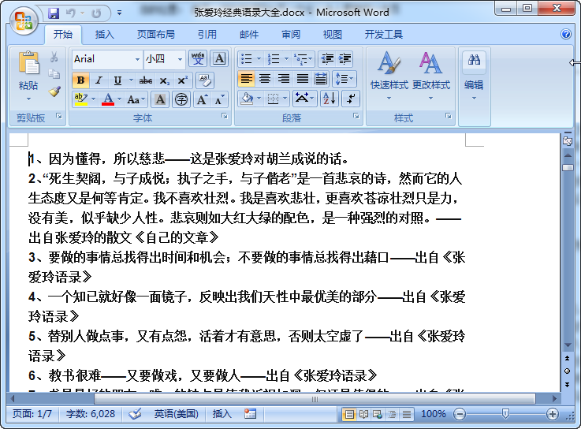581x429 pixels.
Task: Open the 页面布局 ribbon tab
Action: [x=155, y=35]
